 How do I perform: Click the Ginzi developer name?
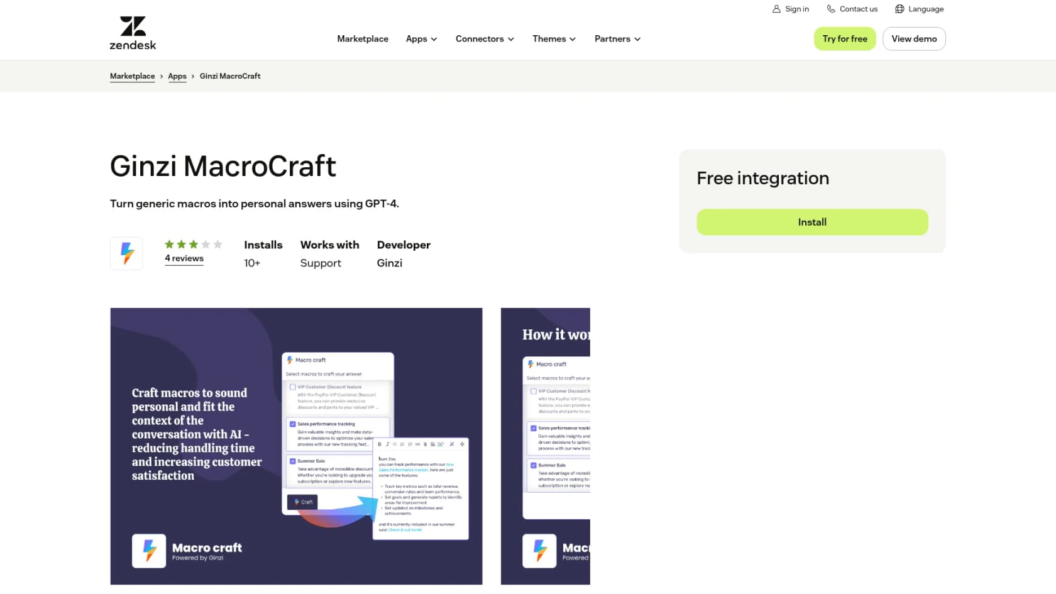click(389, 263)
